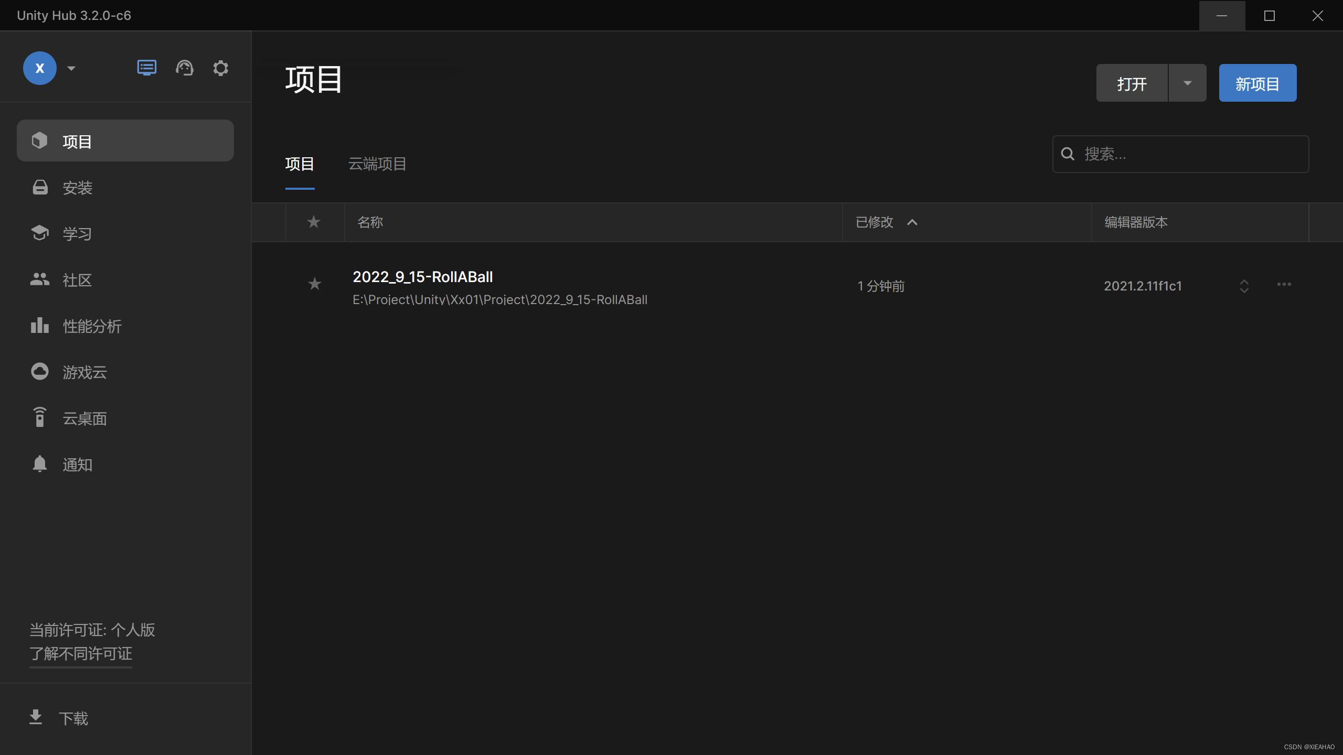Open the settings gear icon
The image size is (1343, 755).
221,68
